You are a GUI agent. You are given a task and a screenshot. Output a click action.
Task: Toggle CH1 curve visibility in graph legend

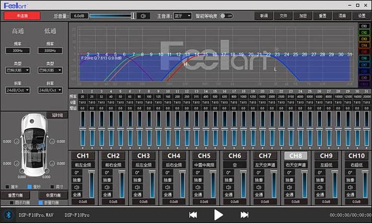[x=364, y=26]
